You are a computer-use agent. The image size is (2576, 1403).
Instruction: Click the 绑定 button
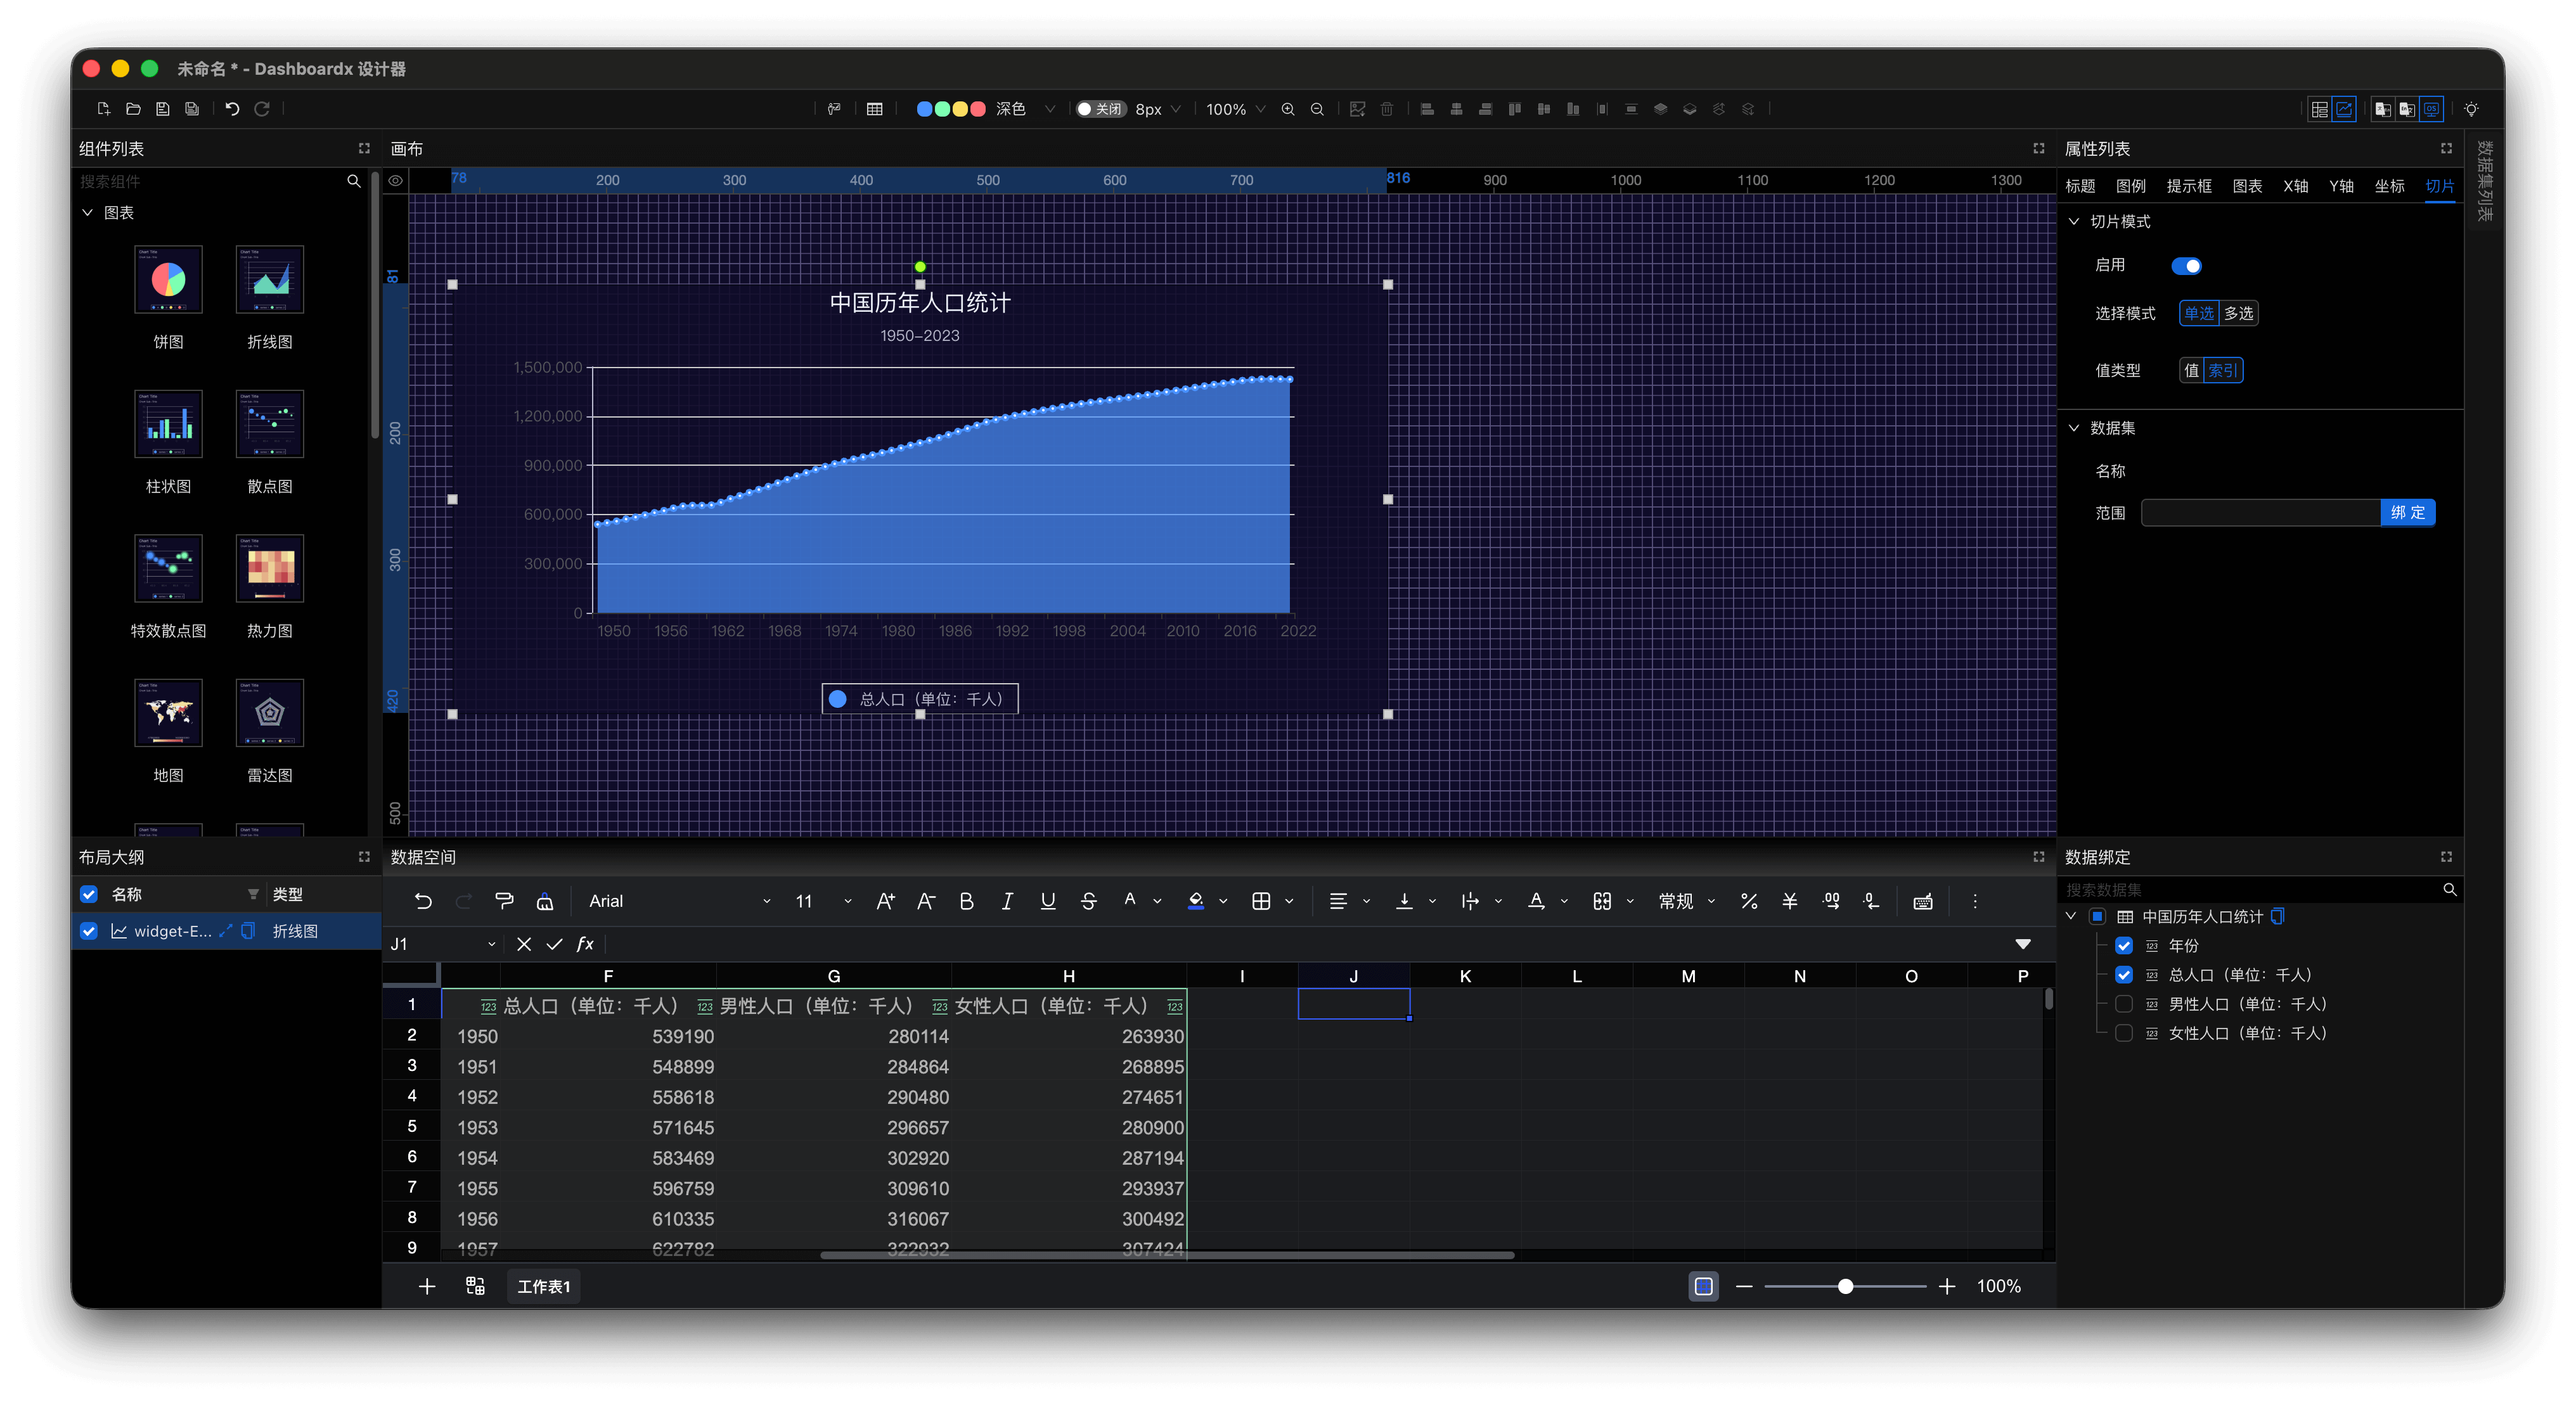click(x=2407, y=513)
